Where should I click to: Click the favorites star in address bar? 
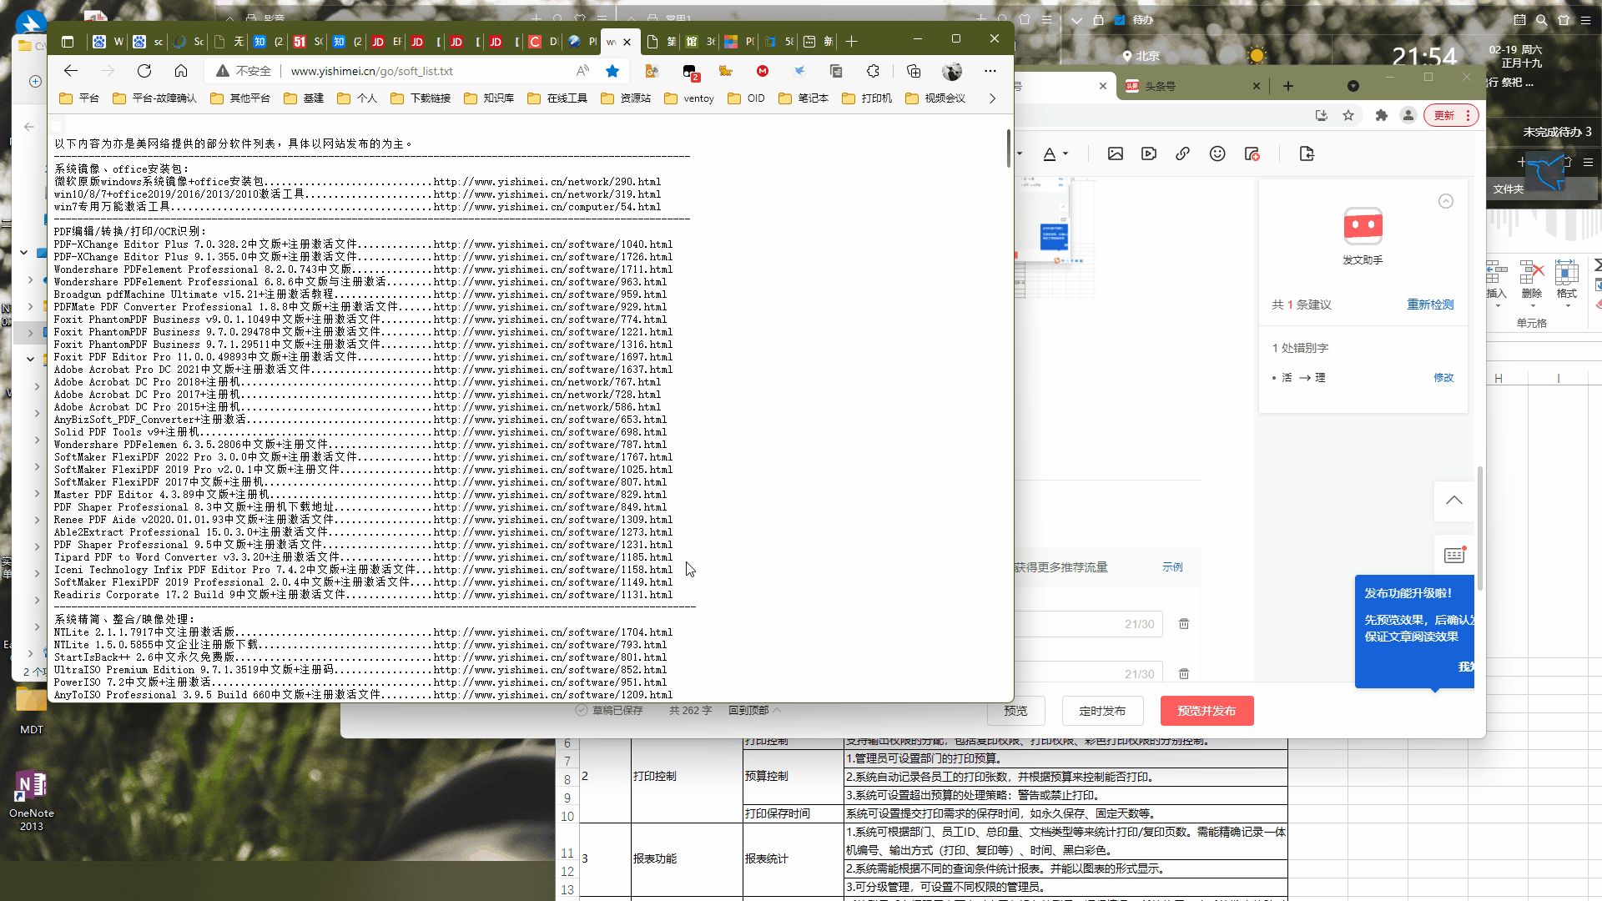612,71
